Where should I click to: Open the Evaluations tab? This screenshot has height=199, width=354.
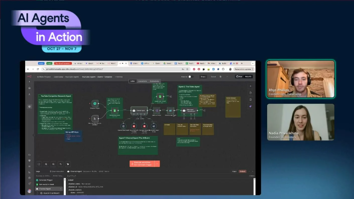[x=154, y=81]
